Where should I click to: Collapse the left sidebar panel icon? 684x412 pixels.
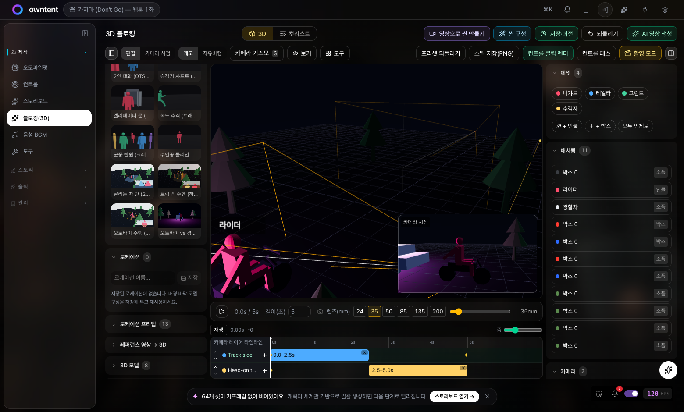85,33
